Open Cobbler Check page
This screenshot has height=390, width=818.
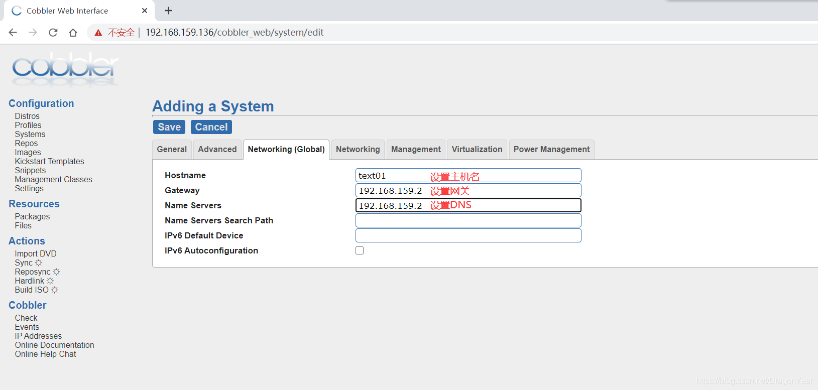(x=26, y=318)
